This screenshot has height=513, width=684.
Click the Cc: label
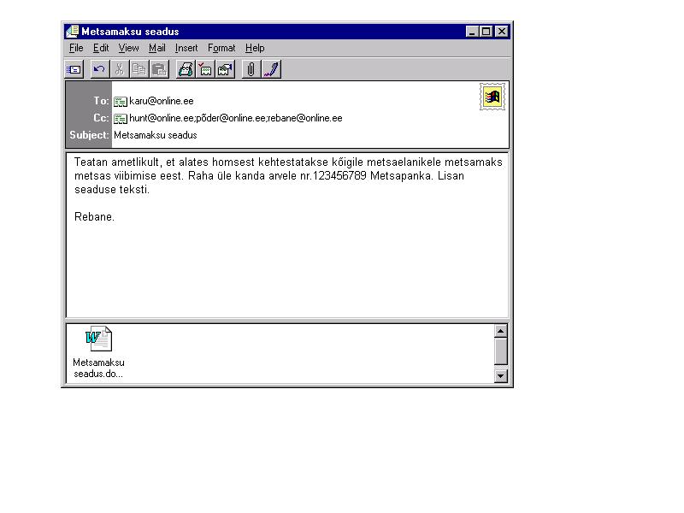click(x=101, y=118)
